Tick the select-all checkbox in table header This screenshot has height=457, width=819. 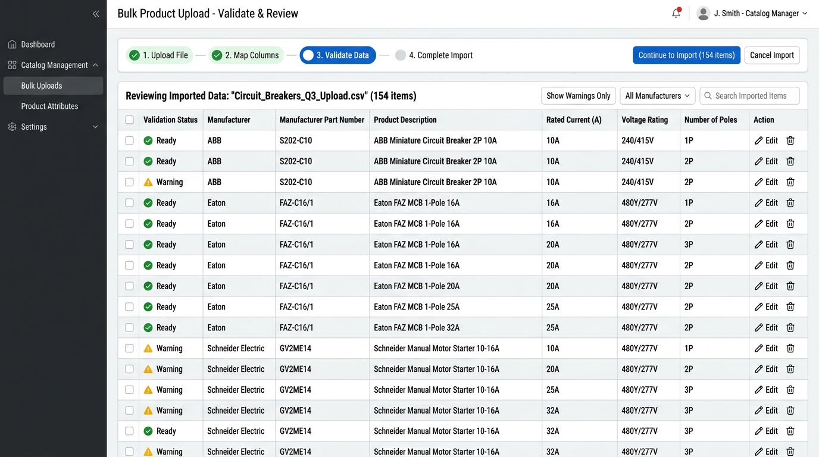(x=129, y=120)
